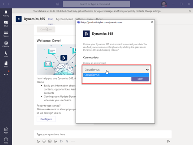Image resolution: width=193 pixels, height=145 pixels.
Task: Open the user profile avatar
Action: click(x=164, y=4)
